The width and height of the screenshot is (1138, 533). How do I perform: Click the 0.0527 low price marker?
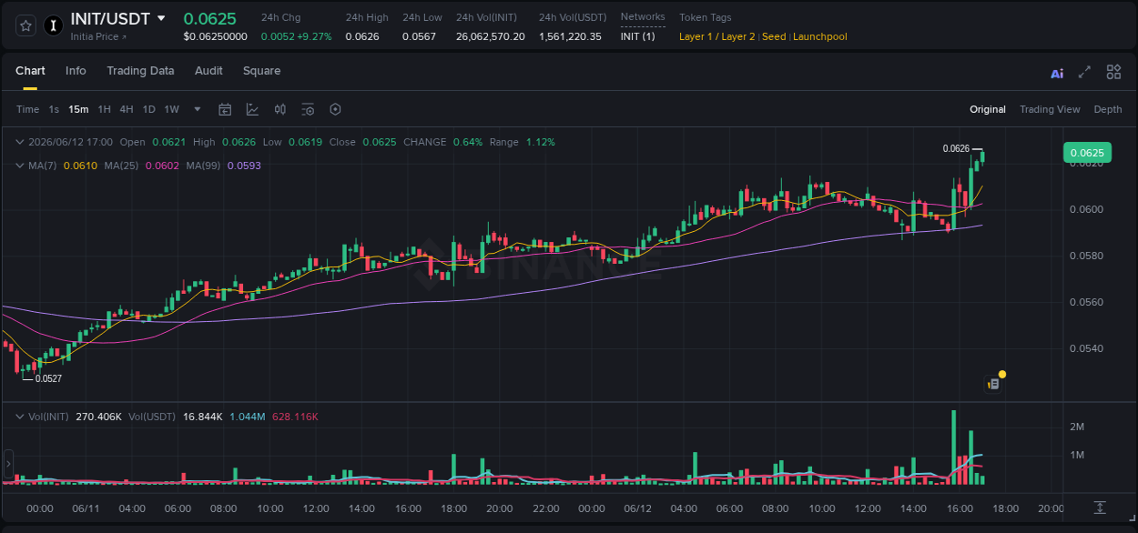(x=48, y=378)
